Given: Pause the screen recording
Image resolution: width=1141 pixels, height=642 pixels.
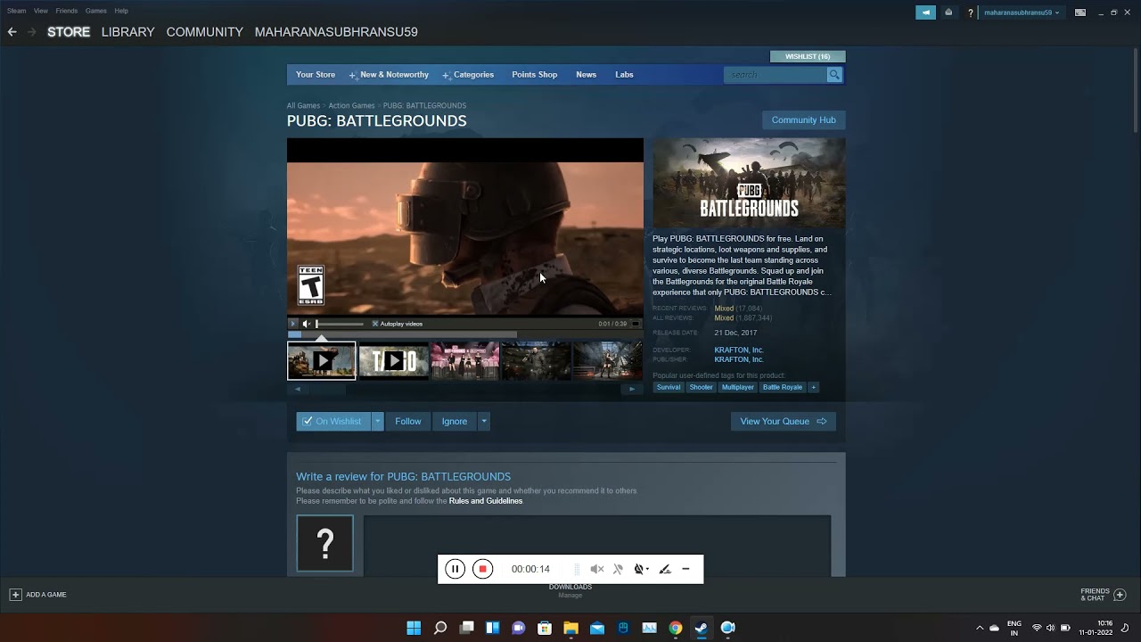Looking at the screenshot, I should pyautogui.click(x=455, y=569).
